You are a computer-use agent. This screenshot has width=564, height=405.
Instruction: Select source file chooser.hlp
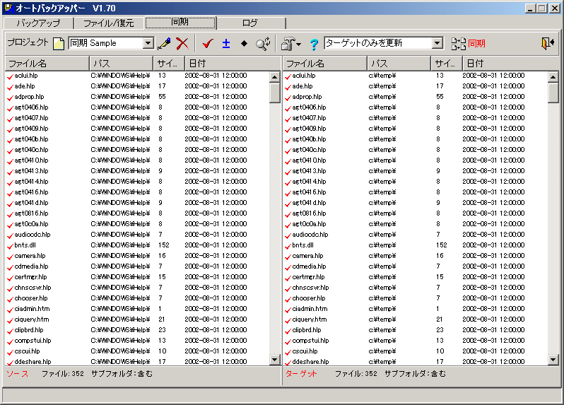click(x=31, y=298)
